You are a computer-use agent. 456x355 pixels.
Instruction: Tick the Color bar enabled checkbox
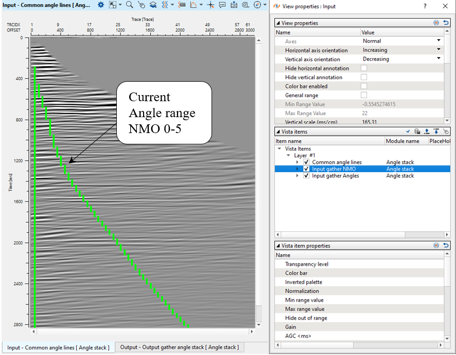tap(364, 86)
